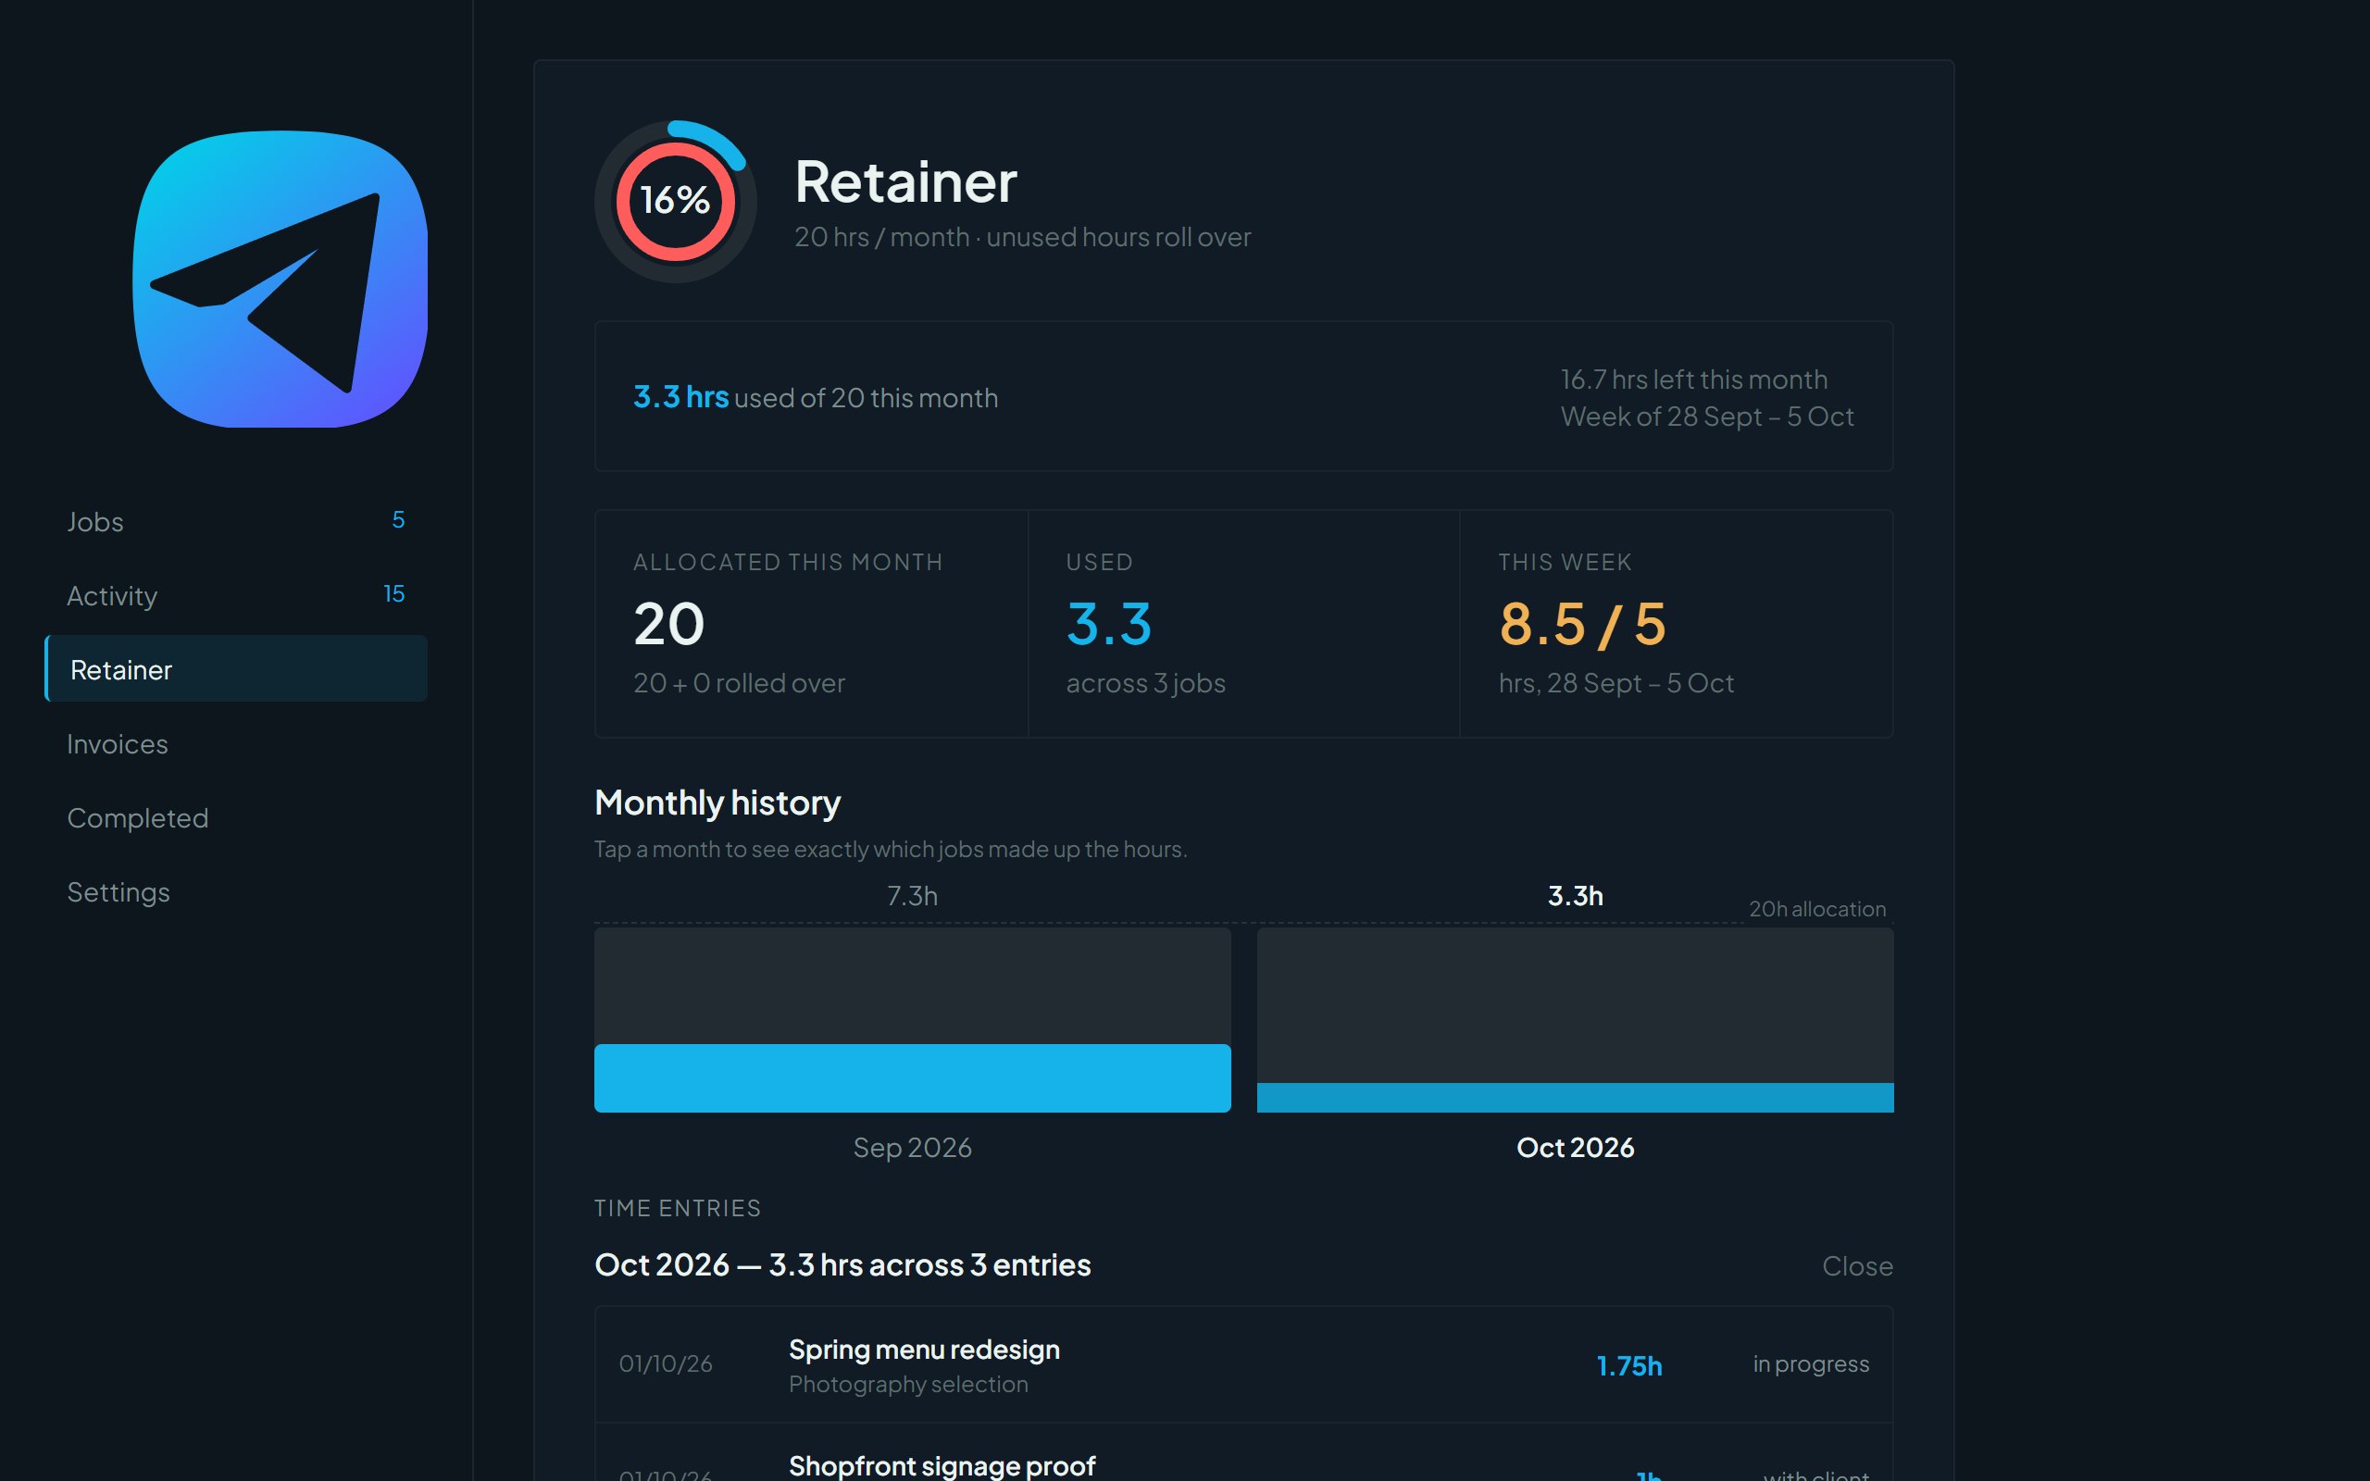
Task: Open the Jobs section
Action: coord(236,521)
